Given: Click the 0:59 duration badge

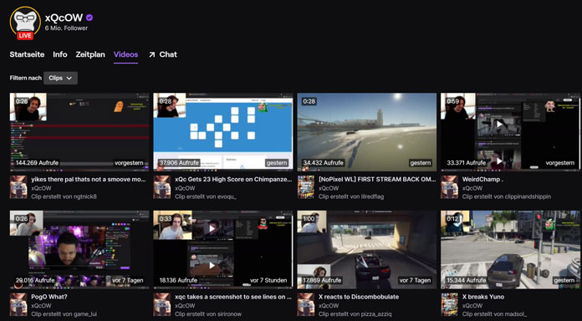Looking at the screenshot, I should point(452,101).
